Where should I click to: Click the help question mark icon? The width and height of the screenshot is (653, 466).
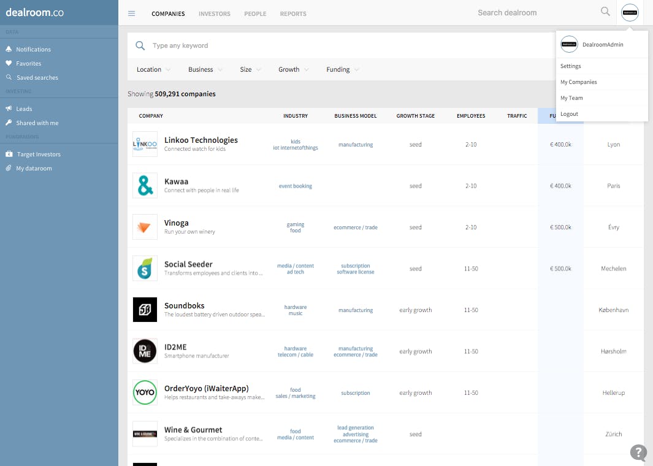(638, 453)
